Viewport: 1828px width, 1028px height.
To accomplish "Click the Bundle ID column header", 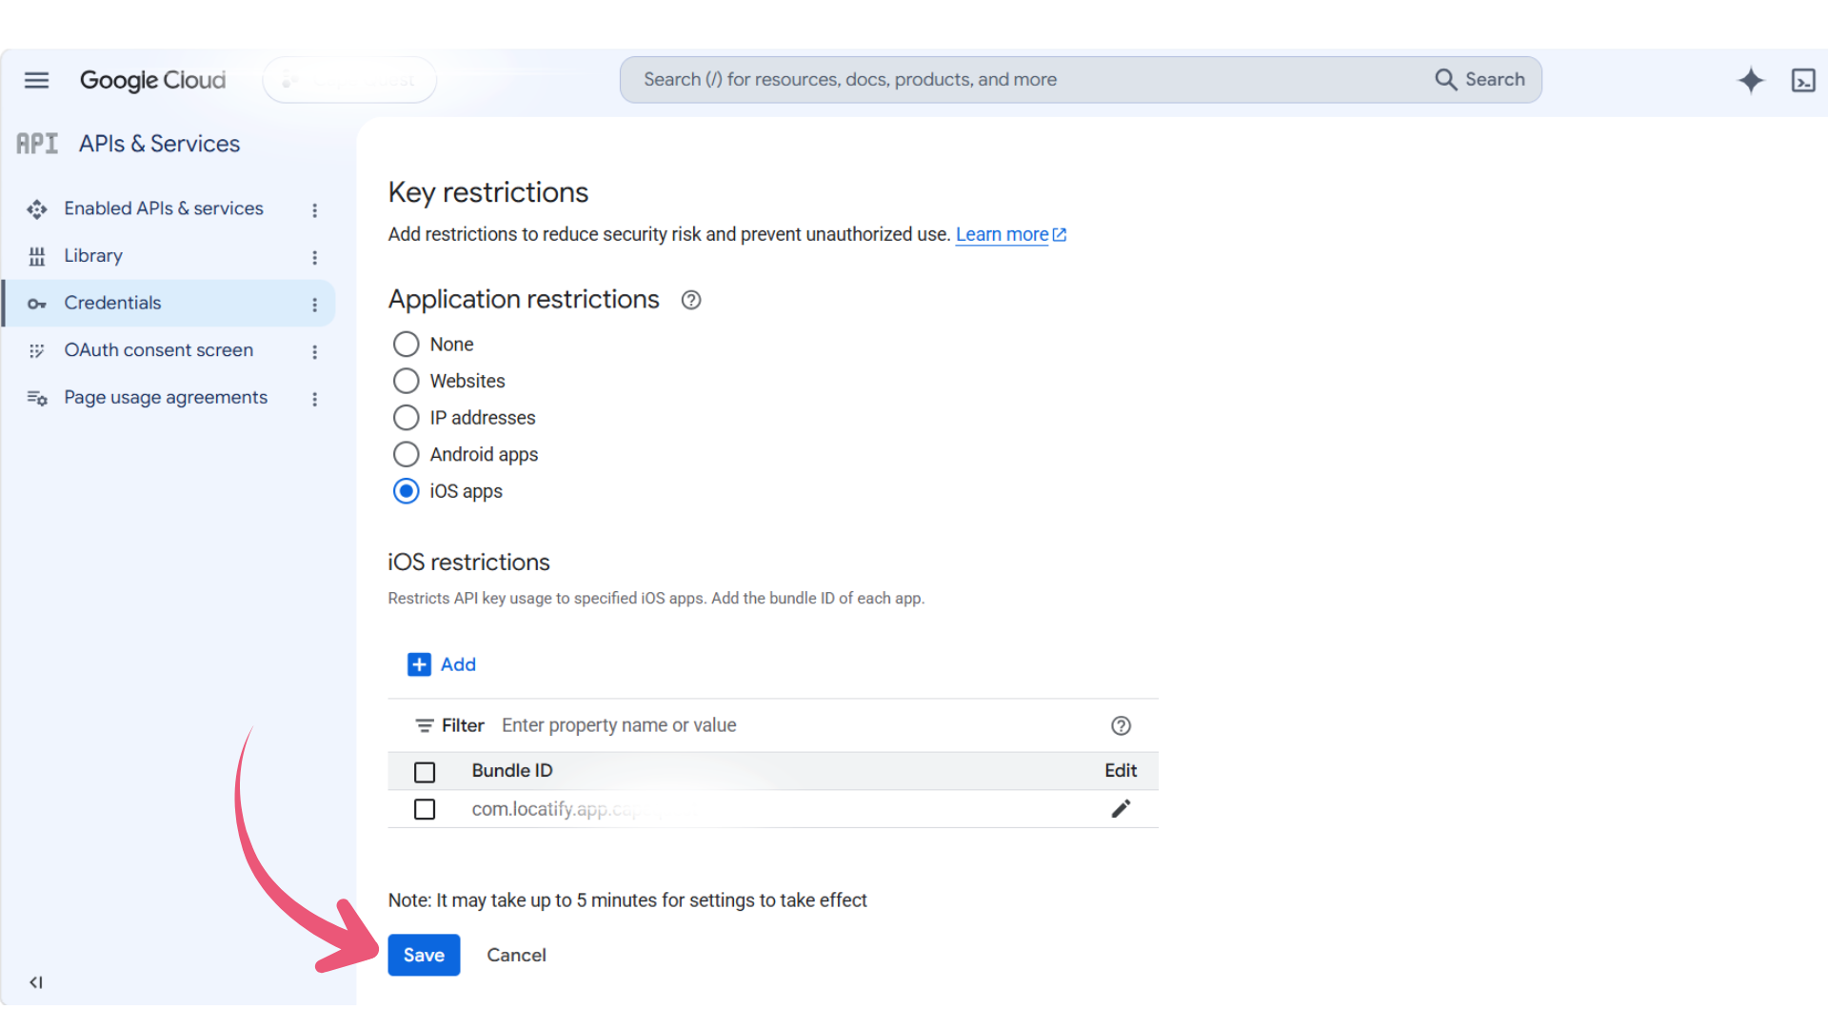I will [x=512, y=771].
